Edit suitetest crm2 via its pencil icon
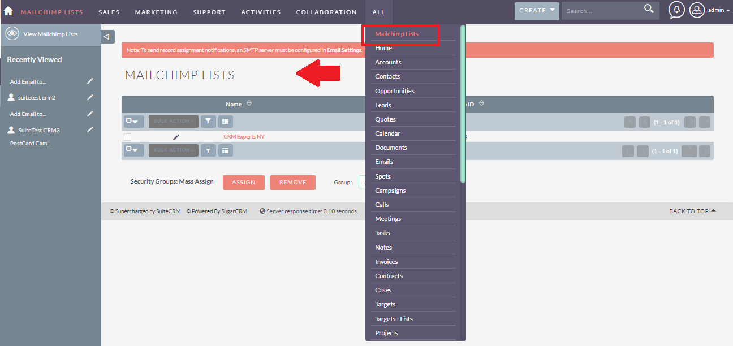 pyautogui.click(x=90, y=97)
